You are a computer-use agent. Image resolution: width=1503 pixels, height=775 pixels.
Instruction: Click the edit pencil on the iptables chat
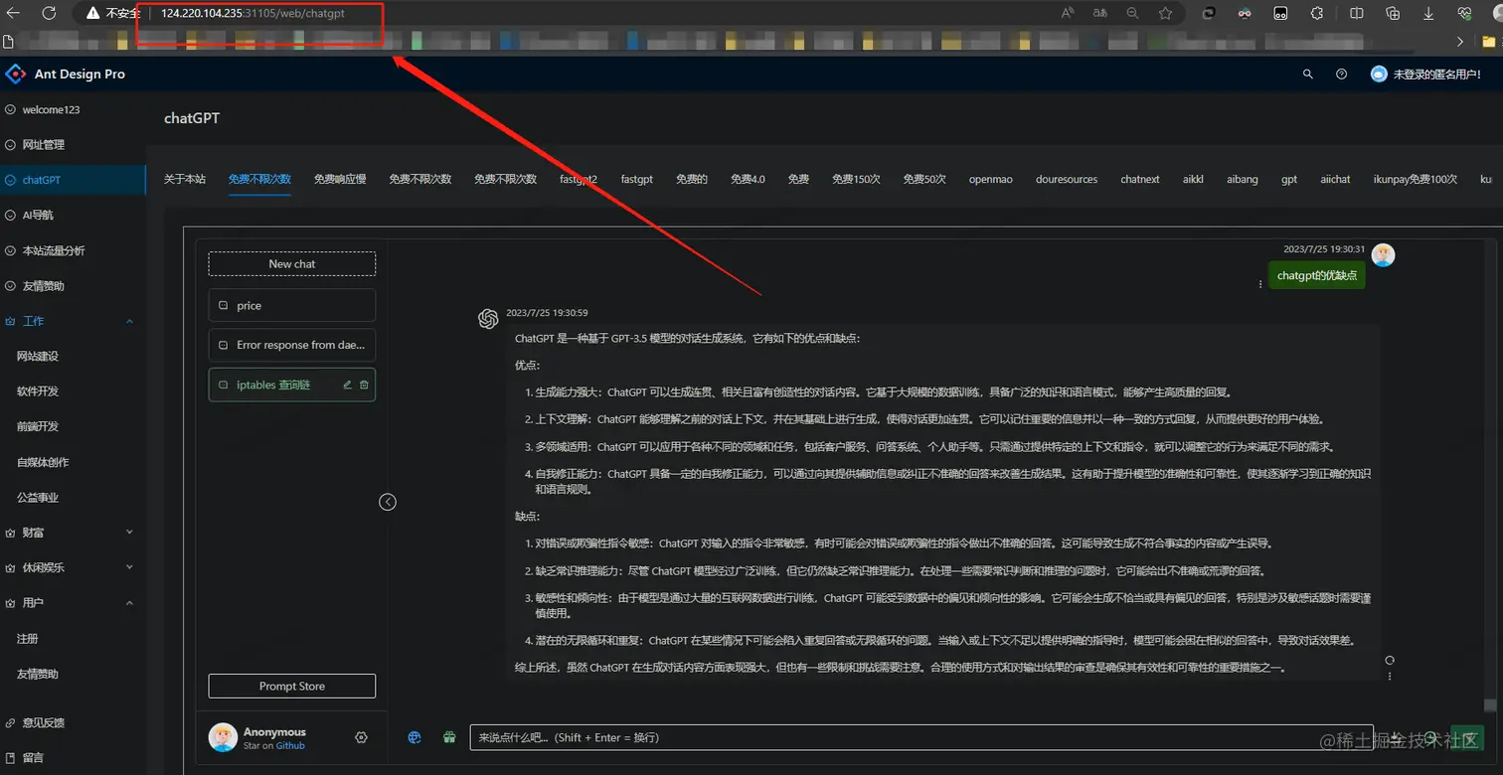[347, 385]
